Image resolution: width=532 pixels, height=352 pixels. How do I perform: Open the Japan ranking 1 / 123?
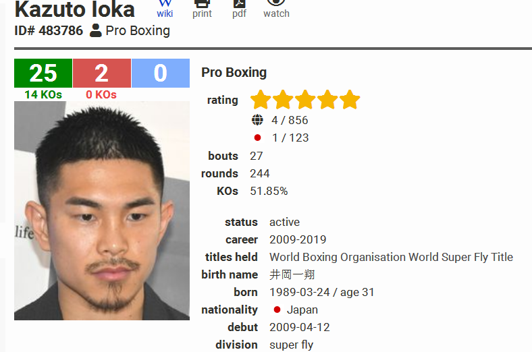click(290, 138)
